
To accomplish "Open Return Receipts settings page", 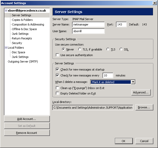I will point(22,38).
